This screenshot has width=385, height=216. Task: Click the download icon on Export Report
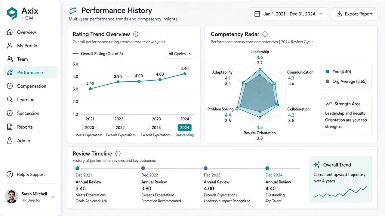pos(339,14)
